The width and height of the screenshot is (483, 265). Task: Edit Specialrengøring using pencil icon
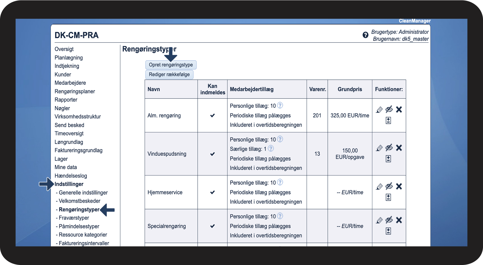coord(379,220)
